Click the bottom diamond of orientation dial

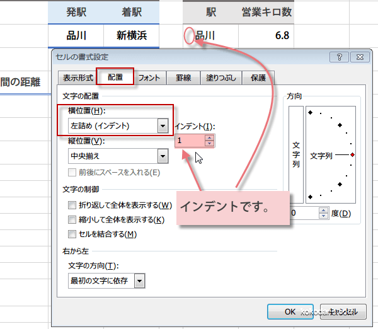coord(311,197)
